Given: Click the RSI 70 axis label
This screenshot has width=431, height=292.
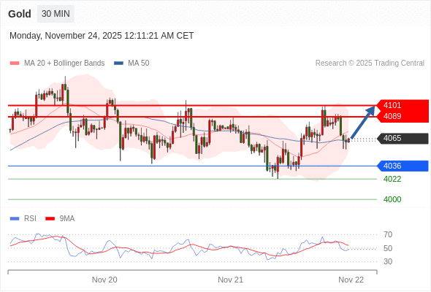Looking at the screenshot, I should click(388, 234).
